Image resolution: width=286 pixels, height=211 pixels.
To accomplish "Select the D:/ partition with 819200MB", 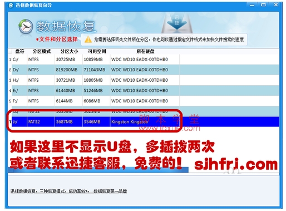I will point(144,70).
